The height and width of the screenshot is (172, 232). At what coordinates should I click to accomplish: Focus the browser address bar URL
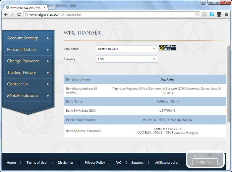click(x=109, y=14)
